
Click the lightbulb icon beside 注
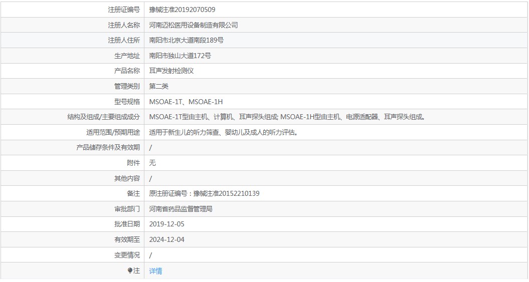[130, 270]
